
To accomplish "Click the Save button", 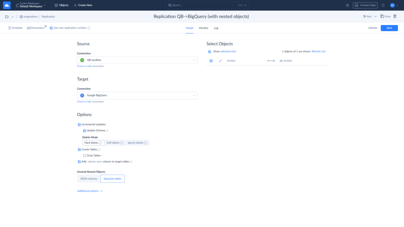I will [x=389, y=28].
